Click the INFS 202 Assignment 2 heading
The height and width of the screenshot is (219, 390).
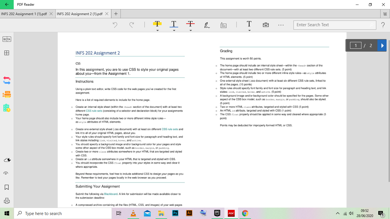98,53
